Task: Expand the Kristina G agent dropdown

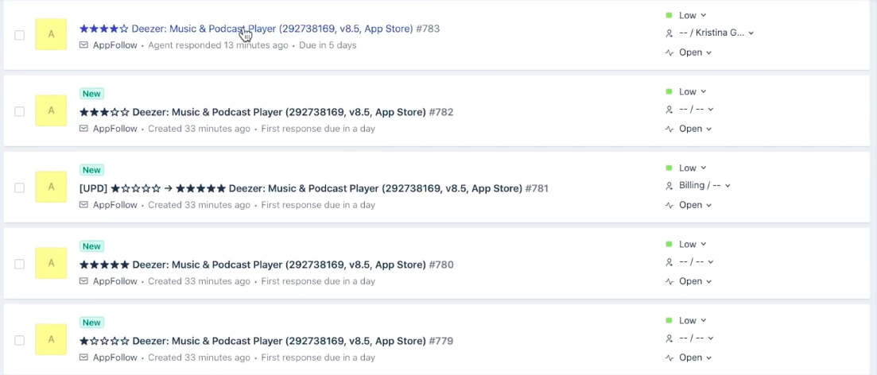Action: click(716, 33)
